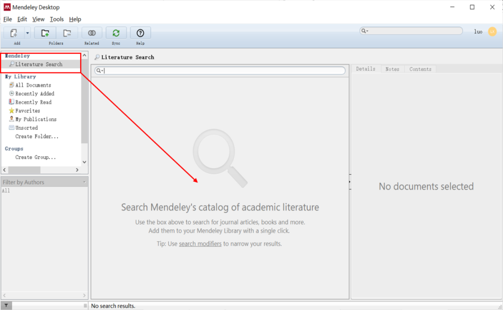Open the Edit menu
Image resolution: width=503 pixels, height=310 pixels.
pos(22,19)
